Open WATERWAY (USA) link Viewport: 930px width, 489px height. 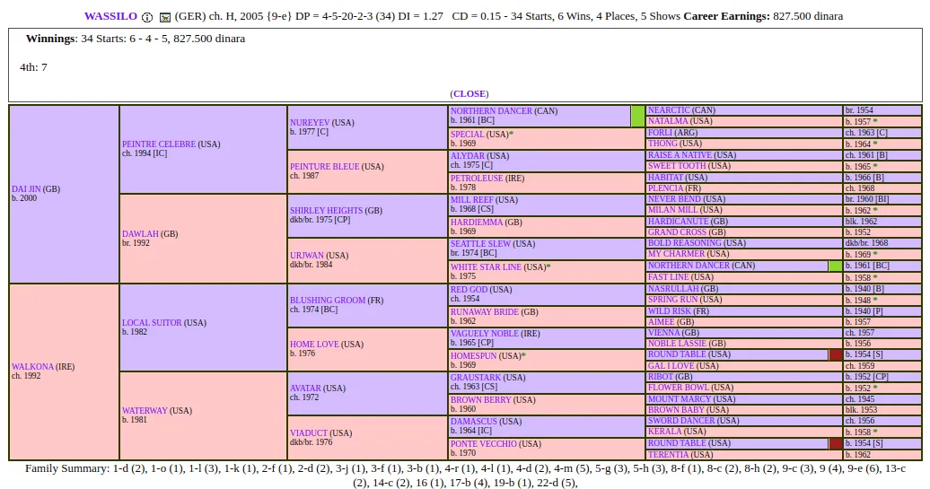pyautogui.click(x=145, y=411)
